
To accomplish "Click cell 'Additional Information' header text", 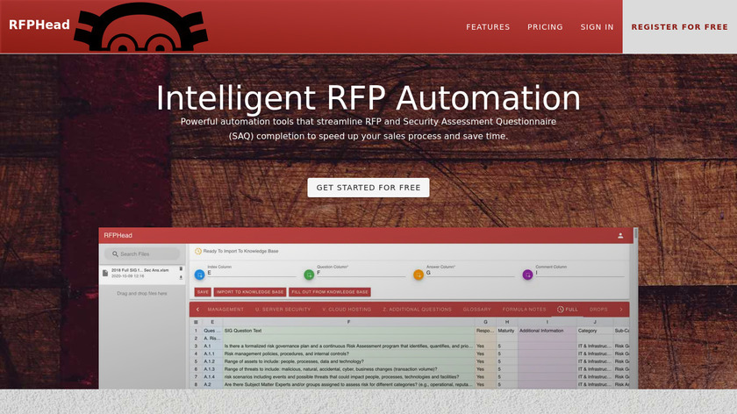I will point(541,331).
